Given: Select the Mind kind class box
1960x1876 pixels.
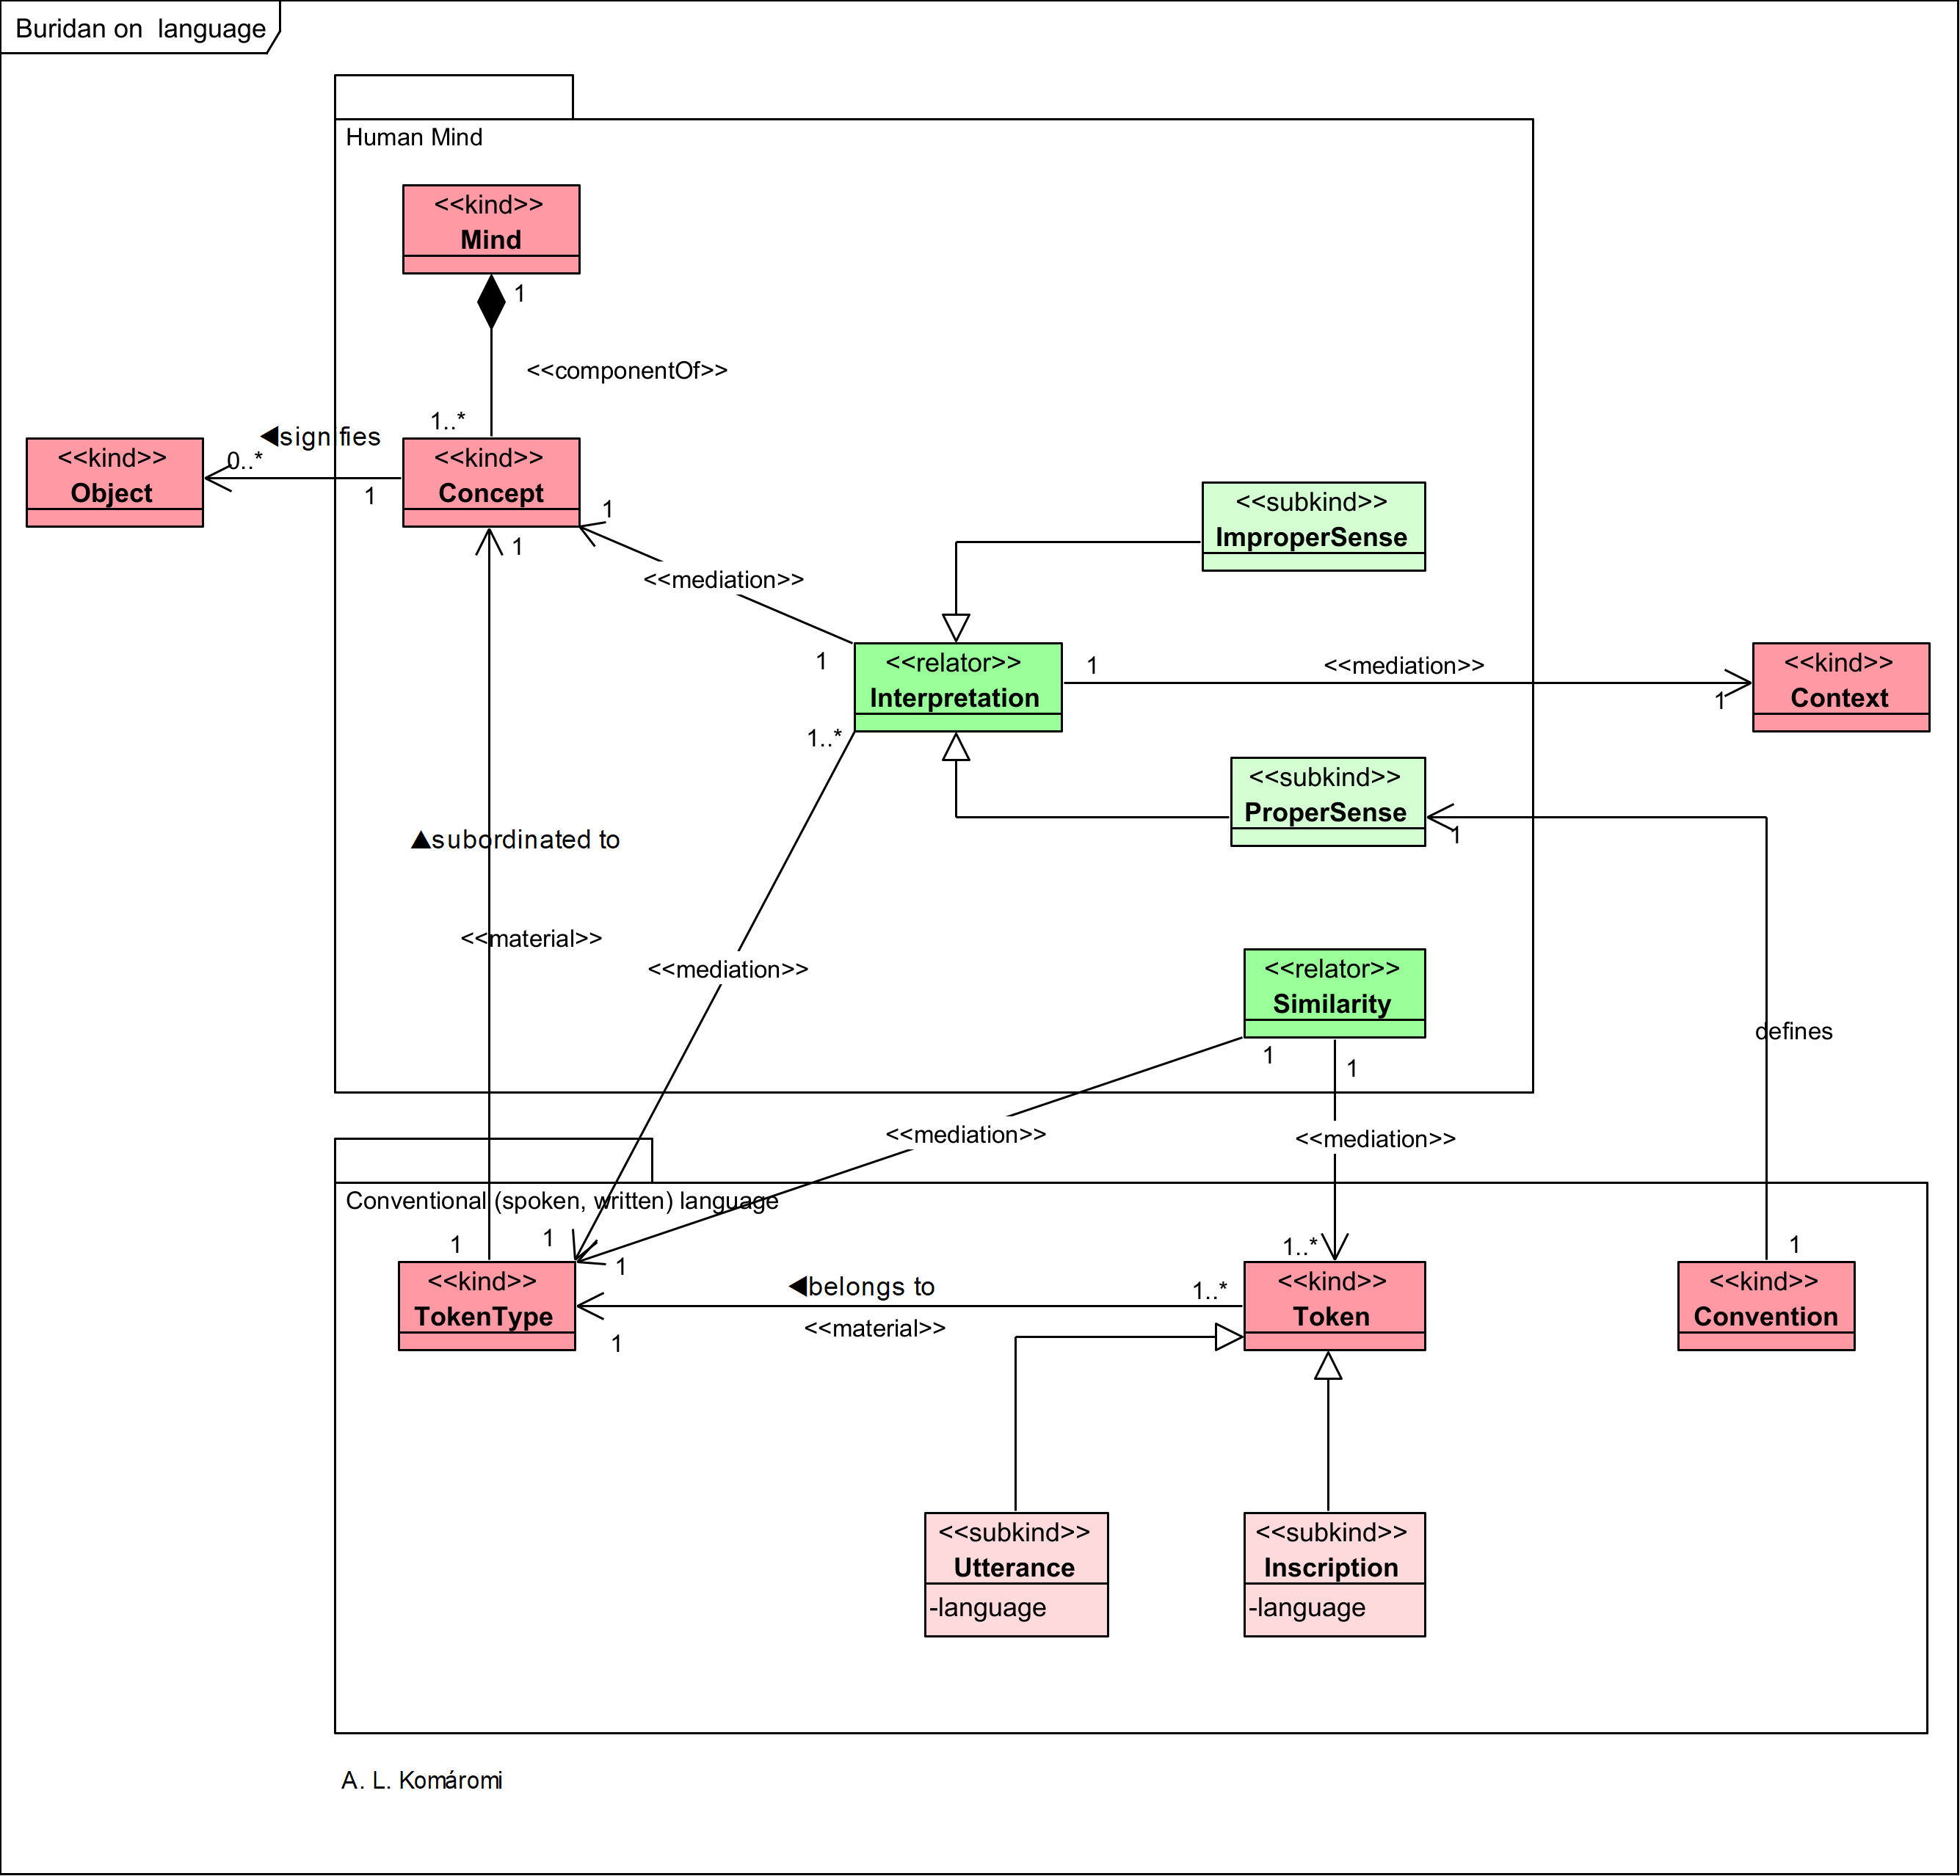Looking at the screenshot, I should click(491, 228).
